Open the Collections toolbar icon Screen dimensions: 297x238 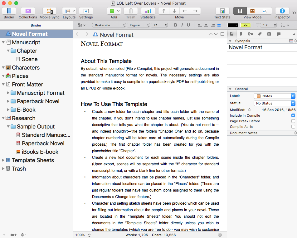pos(28,11)
